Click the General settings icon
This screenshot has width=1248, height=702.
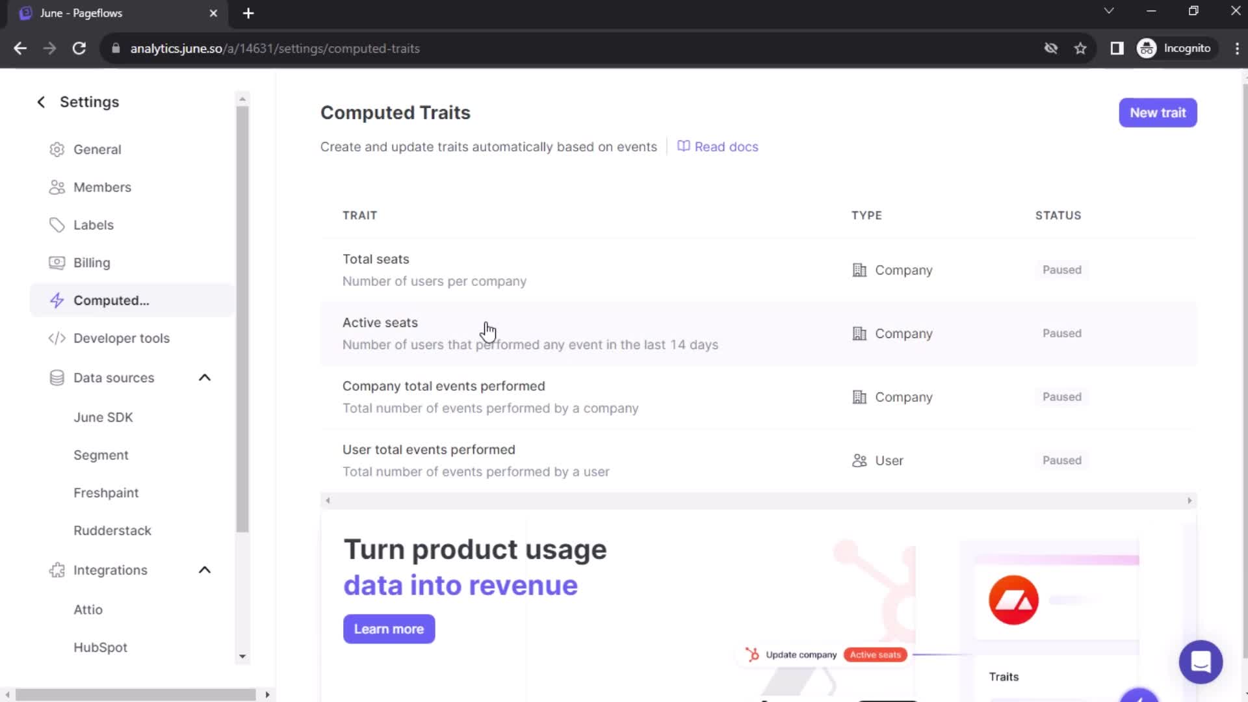56,149
